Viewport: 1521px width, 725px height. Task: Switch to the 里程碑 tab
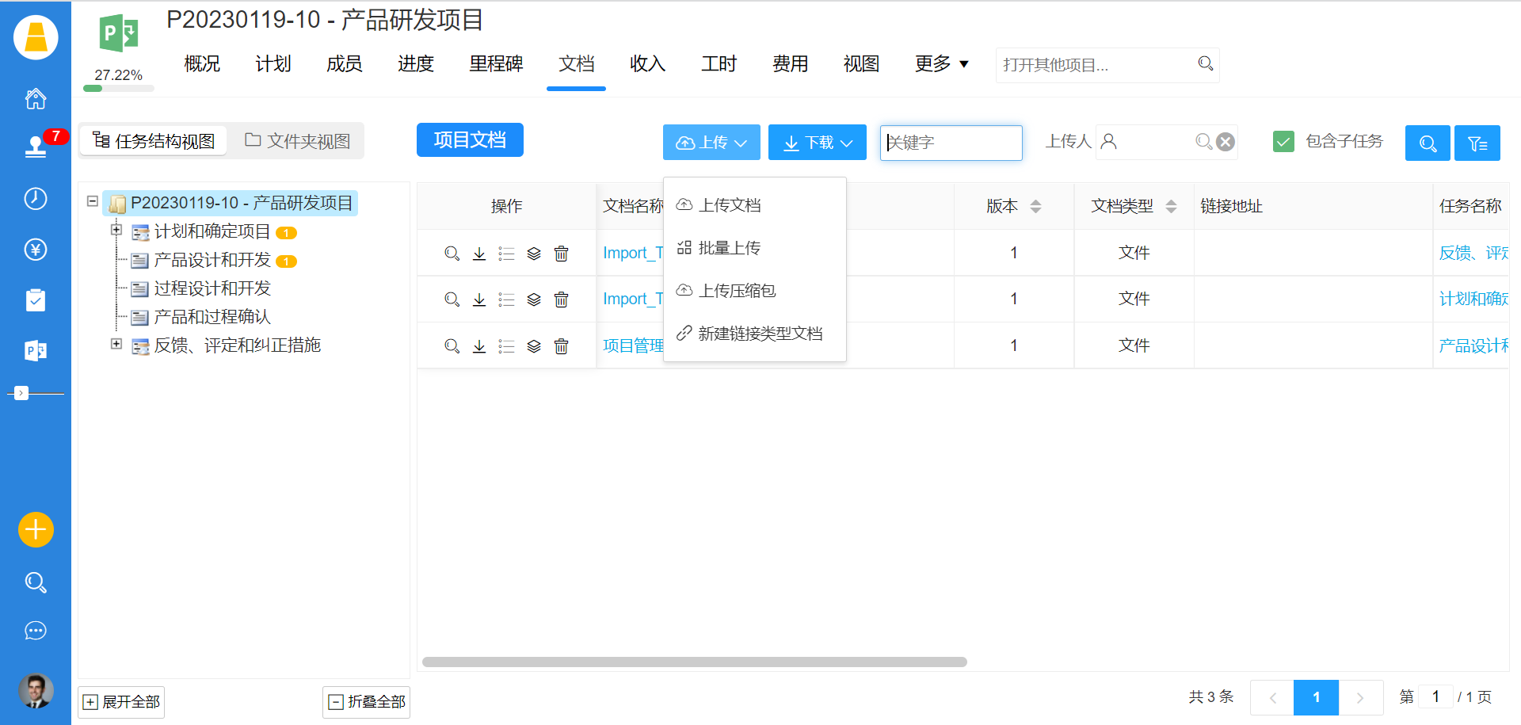click(x=496, y=64)
